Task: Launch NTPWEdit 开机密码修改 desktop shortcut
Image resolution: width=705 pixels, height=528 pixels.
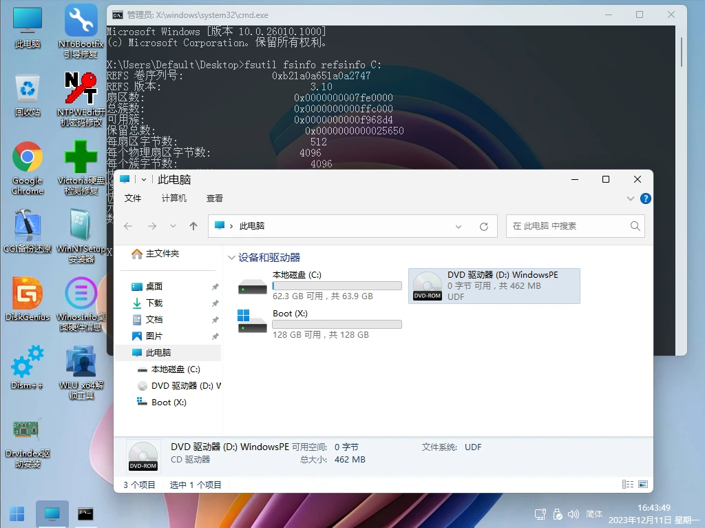Action: pyautogui.click(x=81, y=99)
